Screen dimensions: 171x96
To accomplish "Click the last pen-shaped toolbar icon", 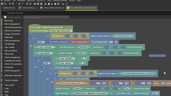I will (x=66, y=4).
